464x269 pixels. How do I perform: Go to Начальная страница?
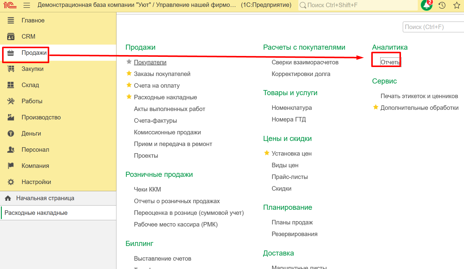coord(45,198)
